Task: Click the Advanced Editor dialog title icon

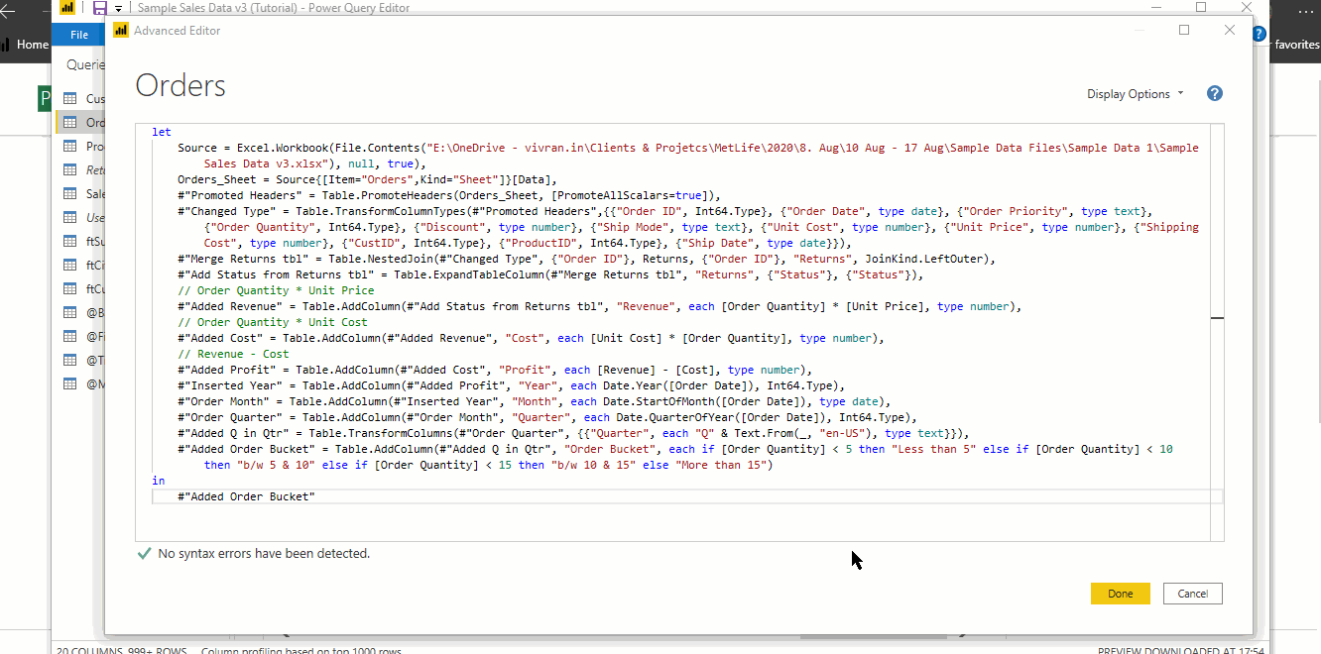Action: point(121,31)
